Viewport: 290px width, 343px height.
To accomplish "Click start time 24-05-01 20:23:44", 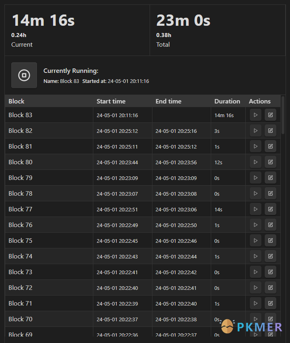I will 117,163.
